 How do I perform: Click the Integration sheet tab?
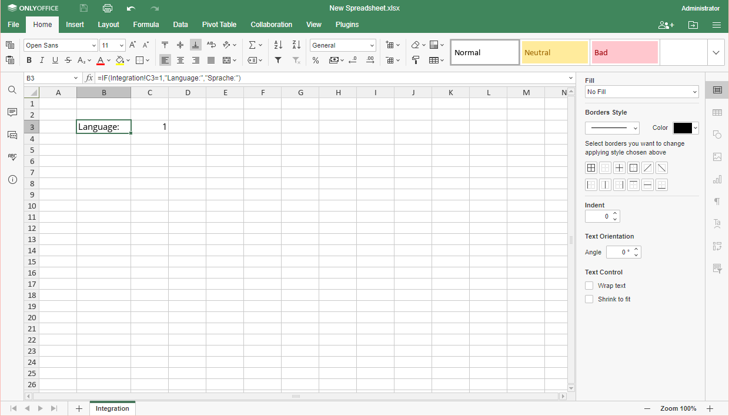(112, 408)
